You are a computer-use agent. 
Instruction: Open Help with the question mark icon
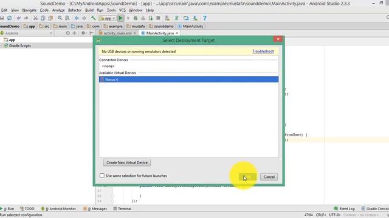click(205, 18)
